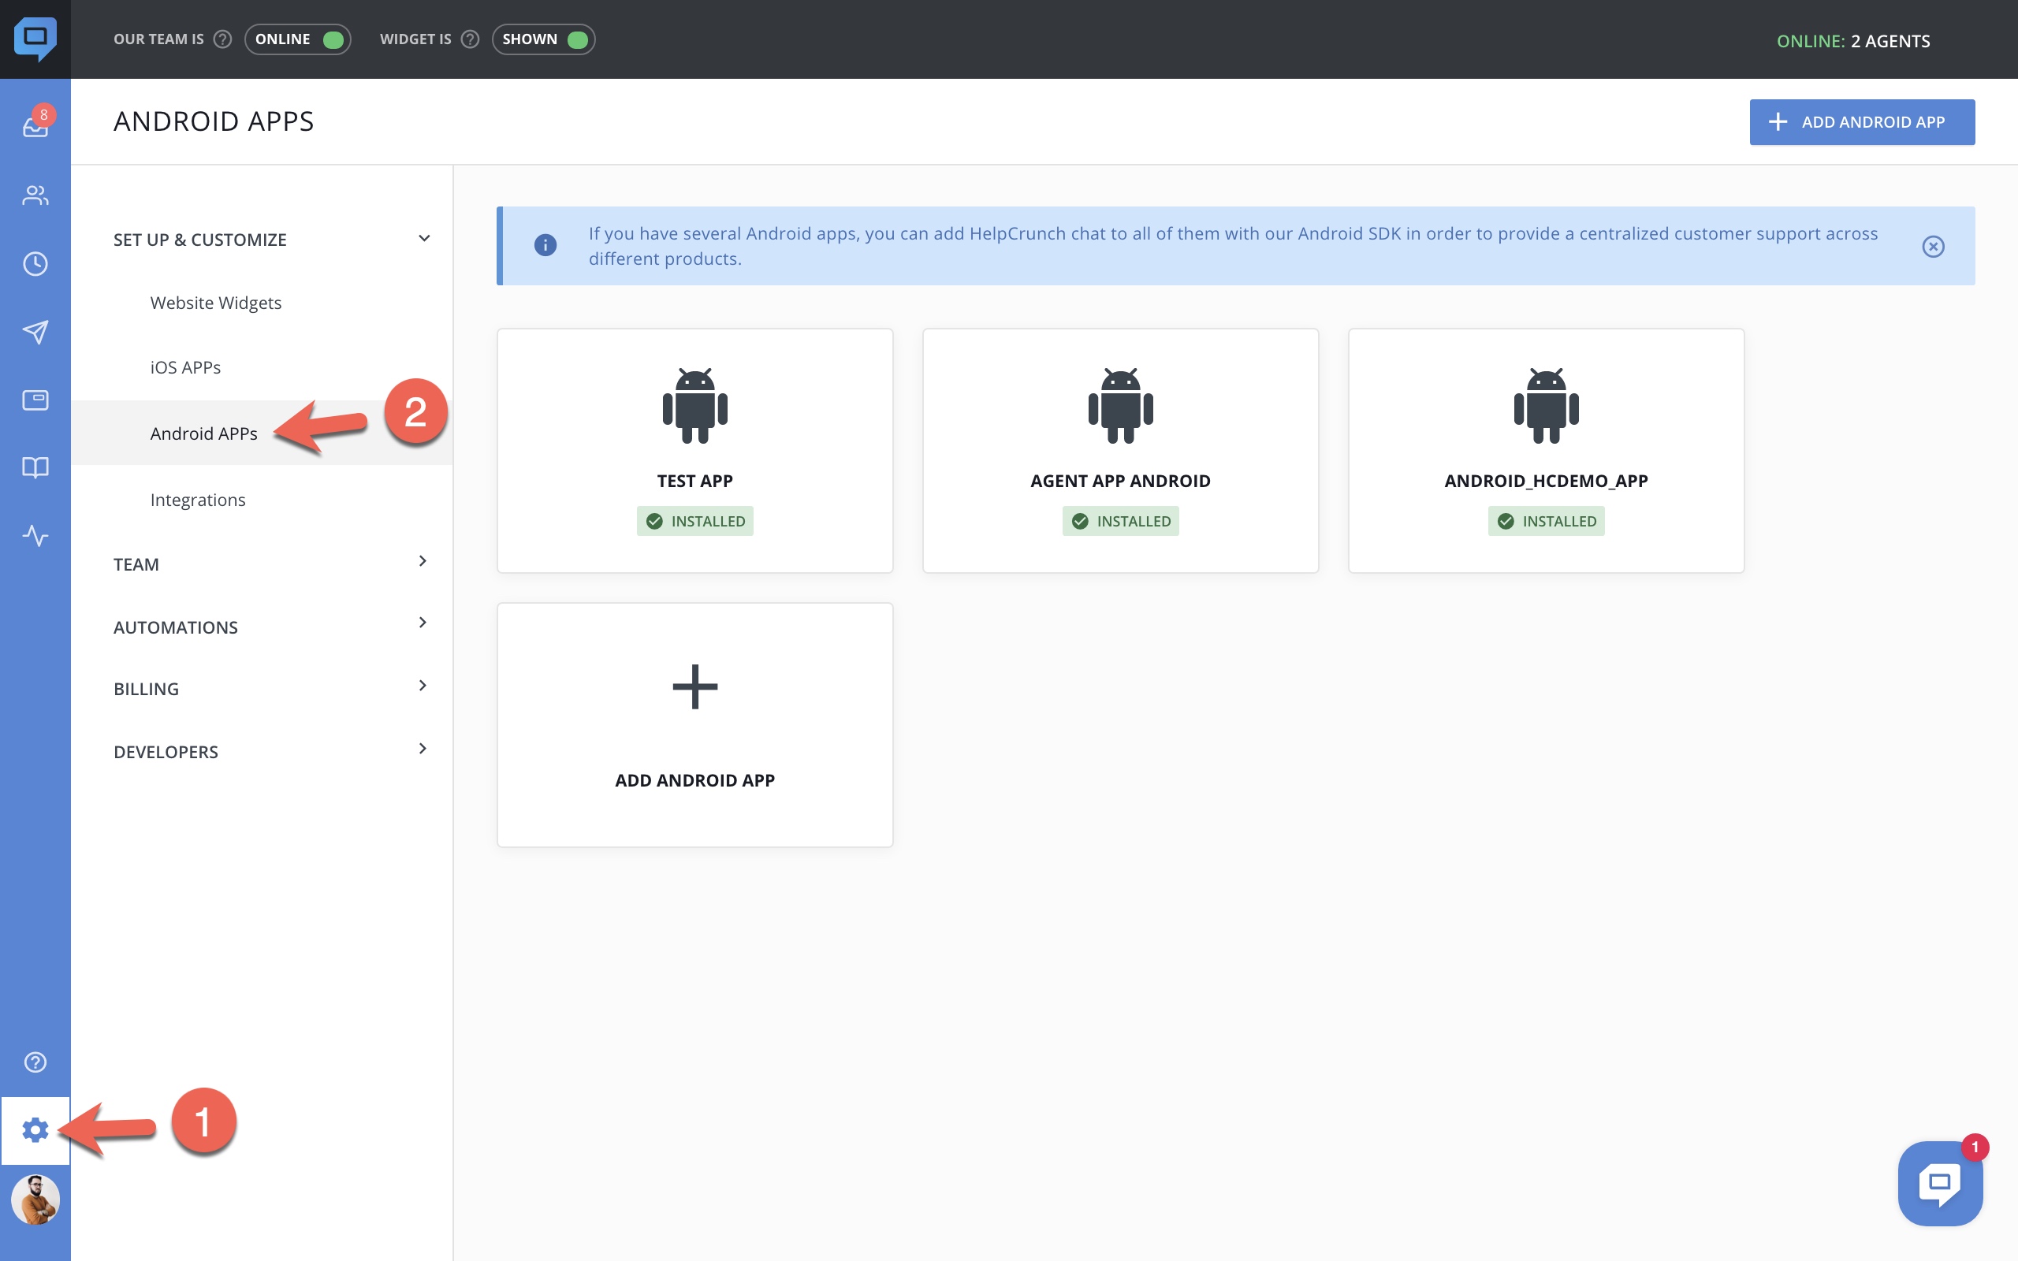
Task: Open the knowledge base book icon
Action: pos(35,467)
